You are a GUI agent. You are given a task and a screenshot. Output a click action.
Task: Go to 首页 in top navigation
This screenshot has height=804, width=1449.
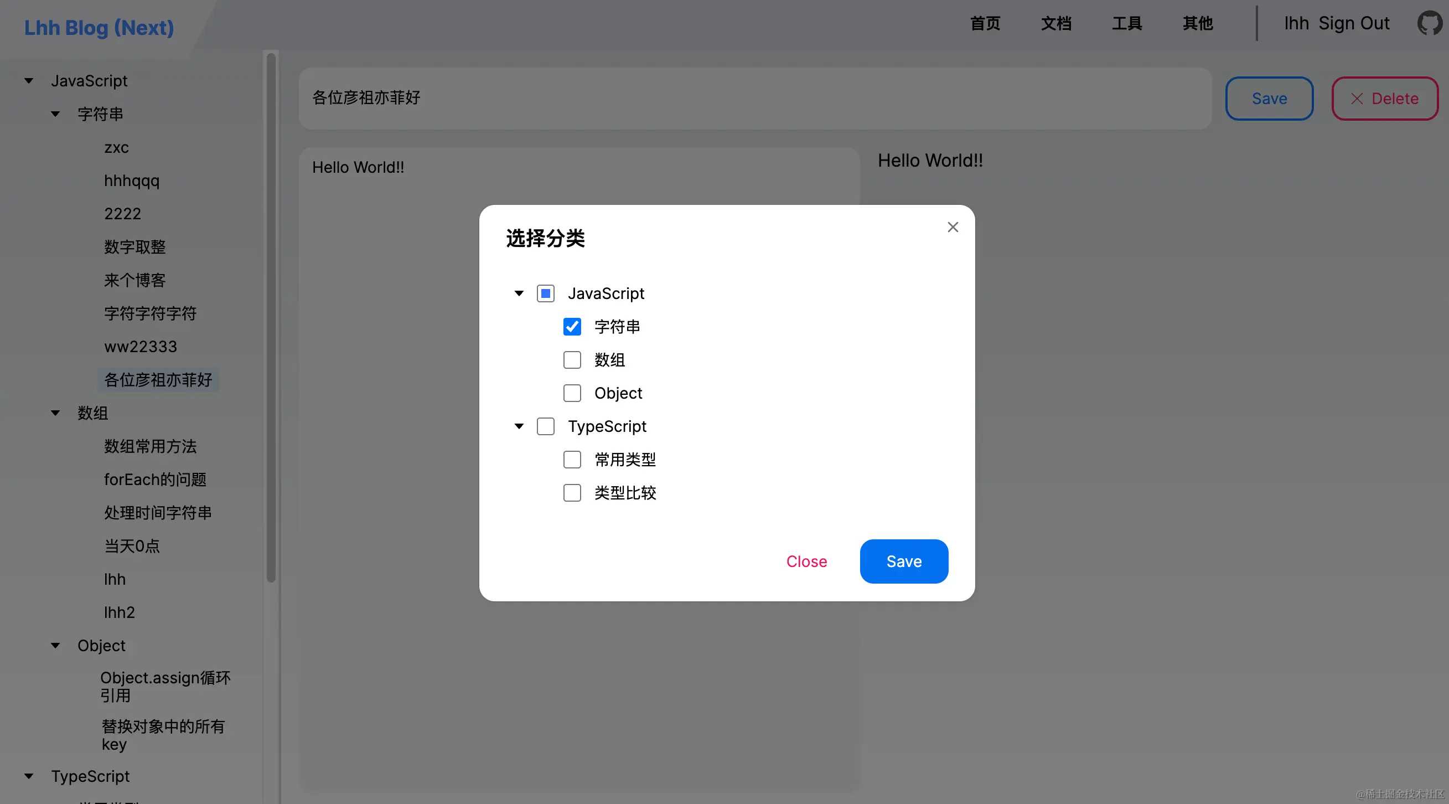coord(985,24)
